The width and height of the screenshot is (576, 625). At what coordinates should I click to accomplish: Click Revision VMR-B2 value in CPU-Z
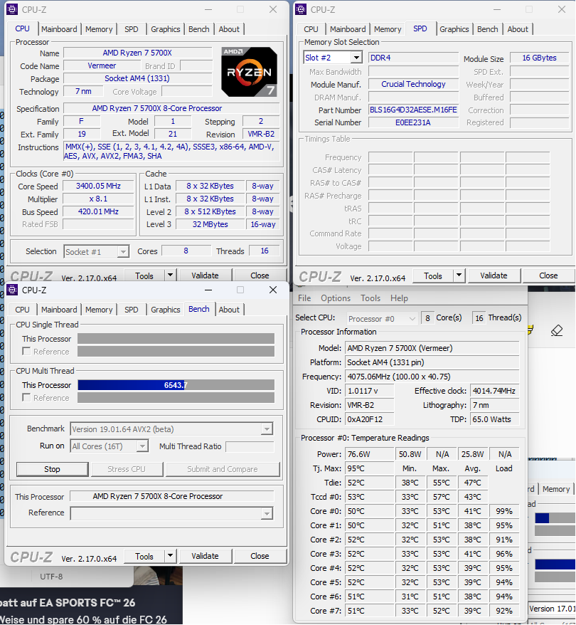[261, 134]
